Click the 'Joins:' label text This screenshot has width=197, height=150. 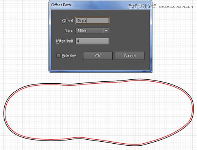(70, 31)
